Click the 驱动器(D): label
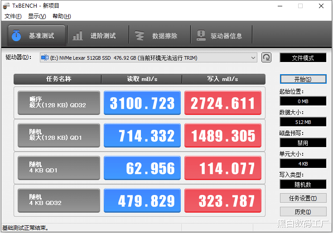The width and height of the screenshot is (333, 233). pos(19,57)
